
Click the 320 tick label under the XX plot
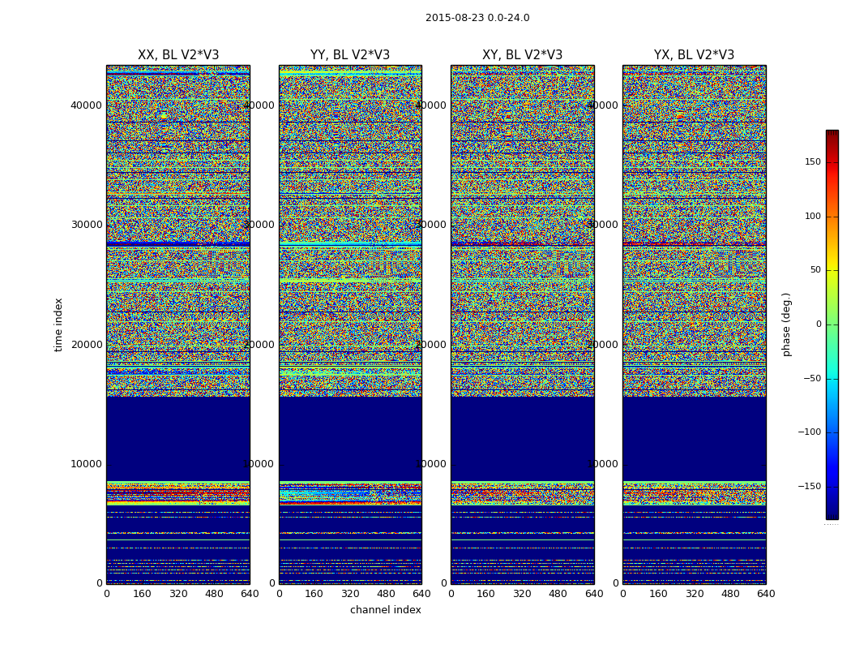coord(178,594)
